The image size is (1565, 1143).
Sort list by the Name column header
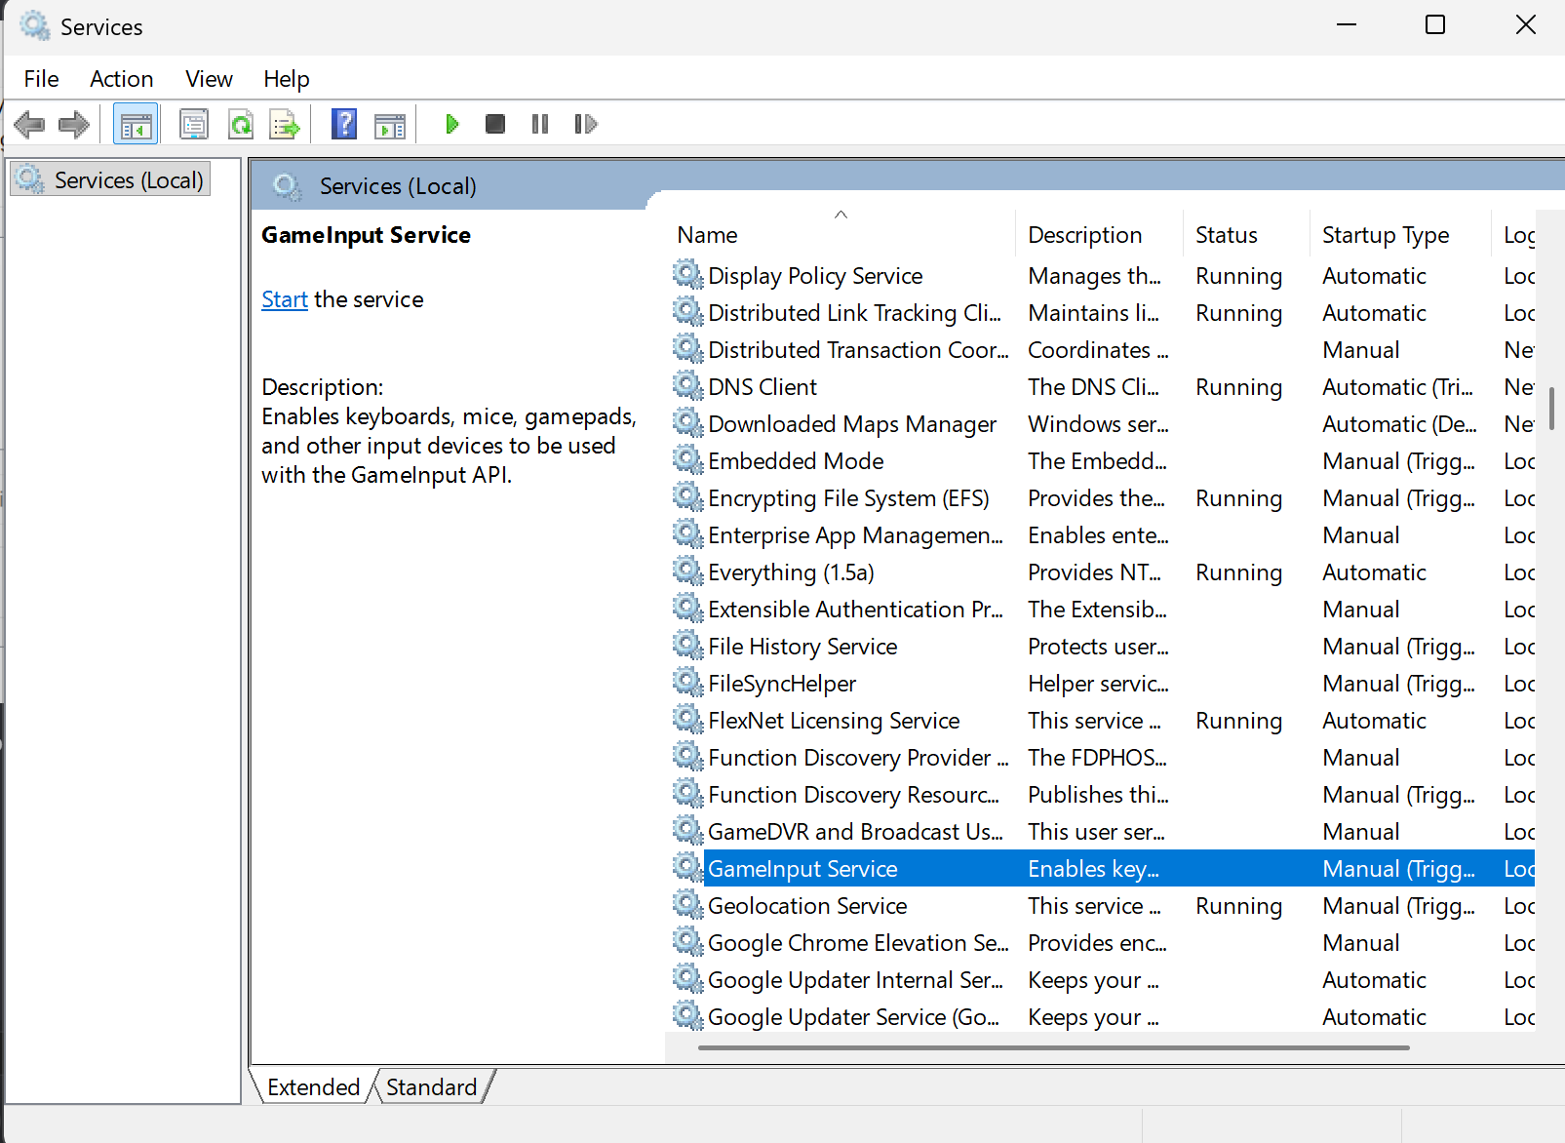click(x=708, y=235)
